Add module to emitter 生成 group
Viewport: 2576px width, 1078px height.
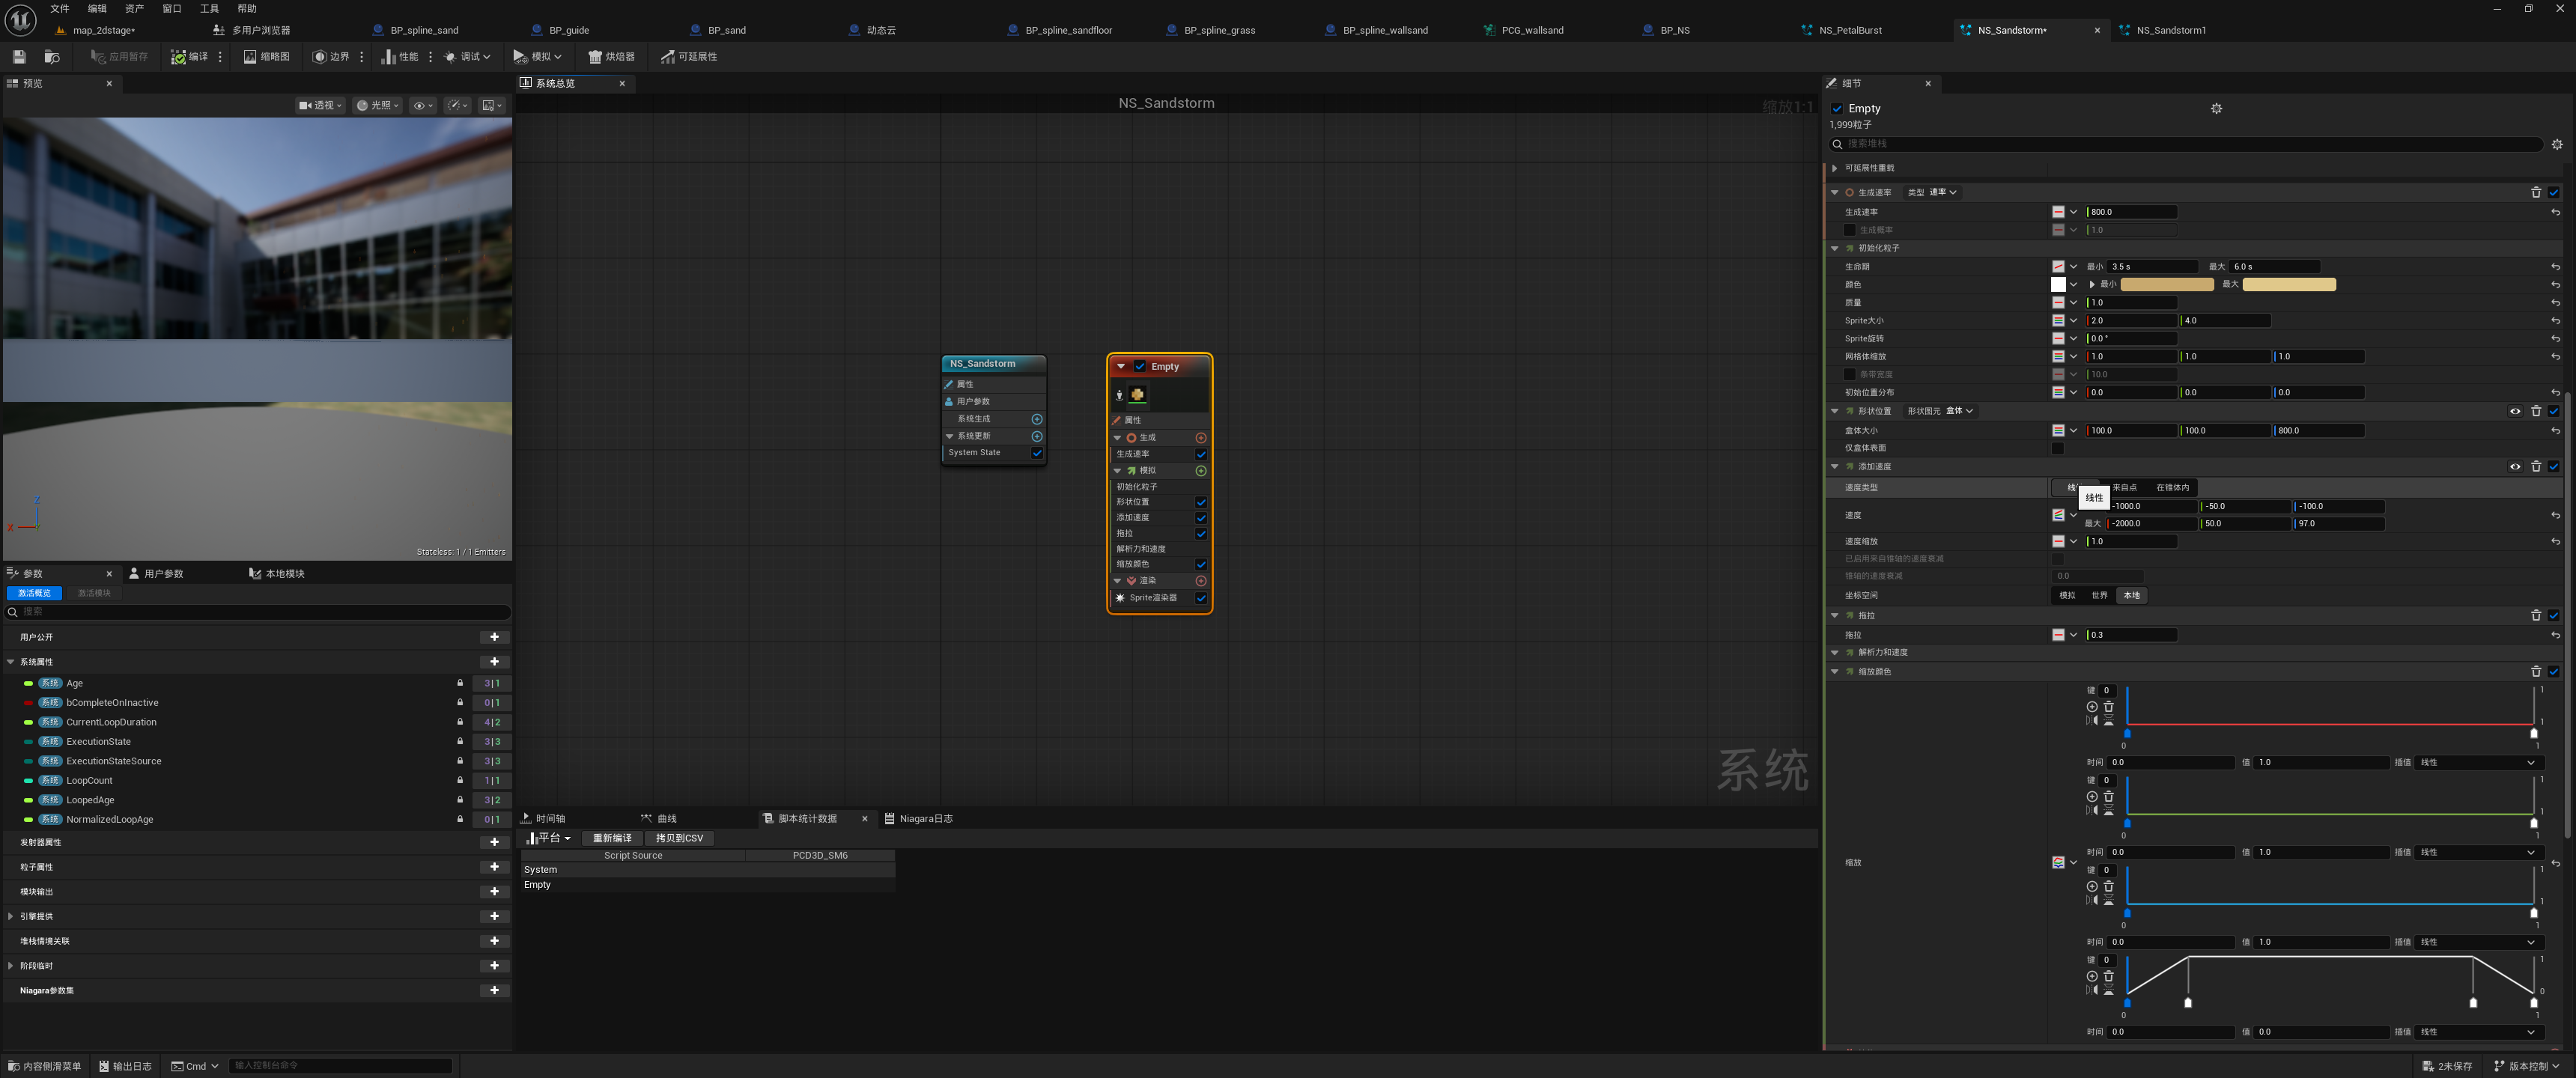click(1200, 438)
